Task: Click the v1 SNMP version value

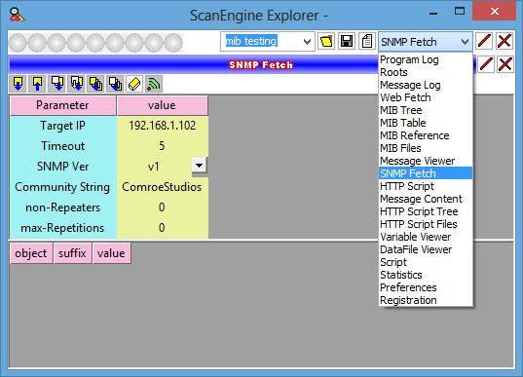Action: click(154, 167)
